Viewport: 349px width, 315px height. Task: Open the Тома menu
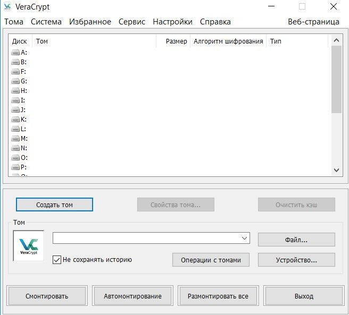coord(14,22)
